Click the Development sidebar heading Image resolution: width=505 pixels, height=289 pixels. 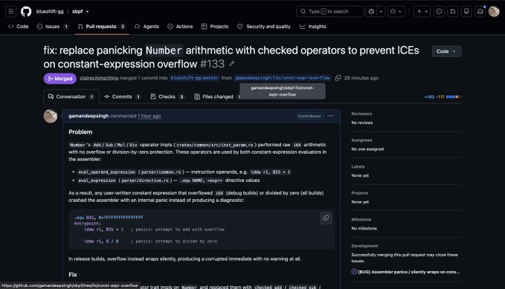click(x=364, y=246)
